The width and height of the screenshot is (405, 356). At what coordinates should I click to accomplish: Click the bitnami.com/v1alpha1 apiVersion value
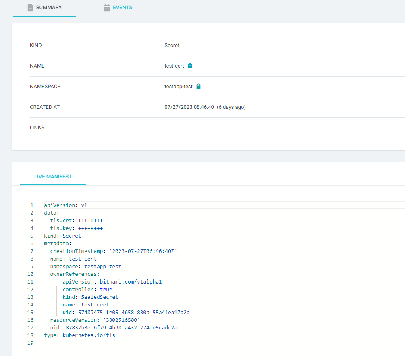[130, 282]
